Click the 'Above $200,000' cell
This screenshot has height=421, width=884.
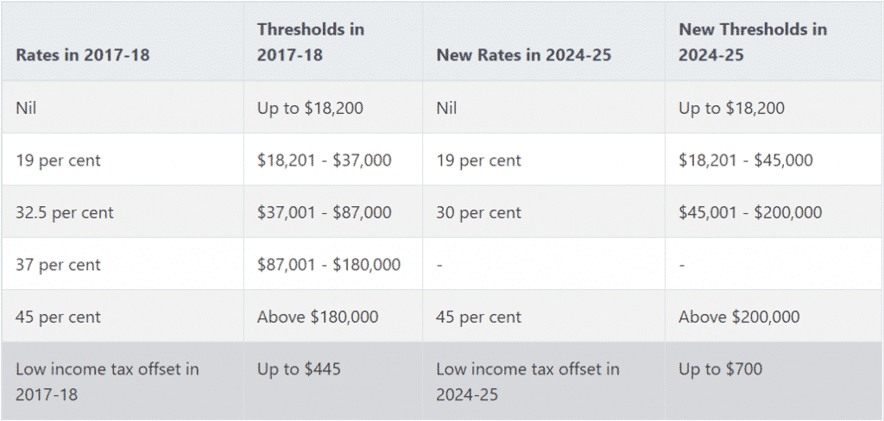tap(739, 317)
